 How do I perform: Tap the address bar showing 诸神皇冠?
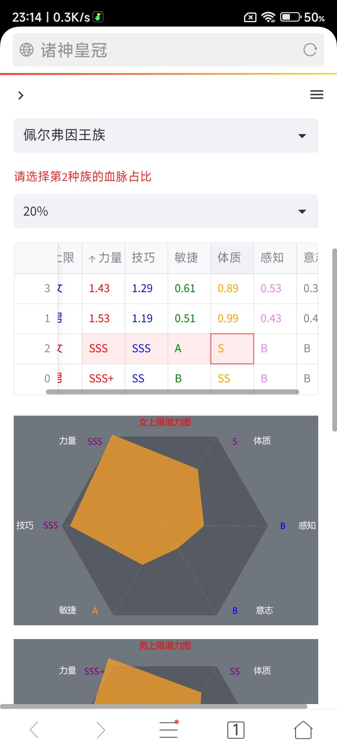tap(168, 50)
